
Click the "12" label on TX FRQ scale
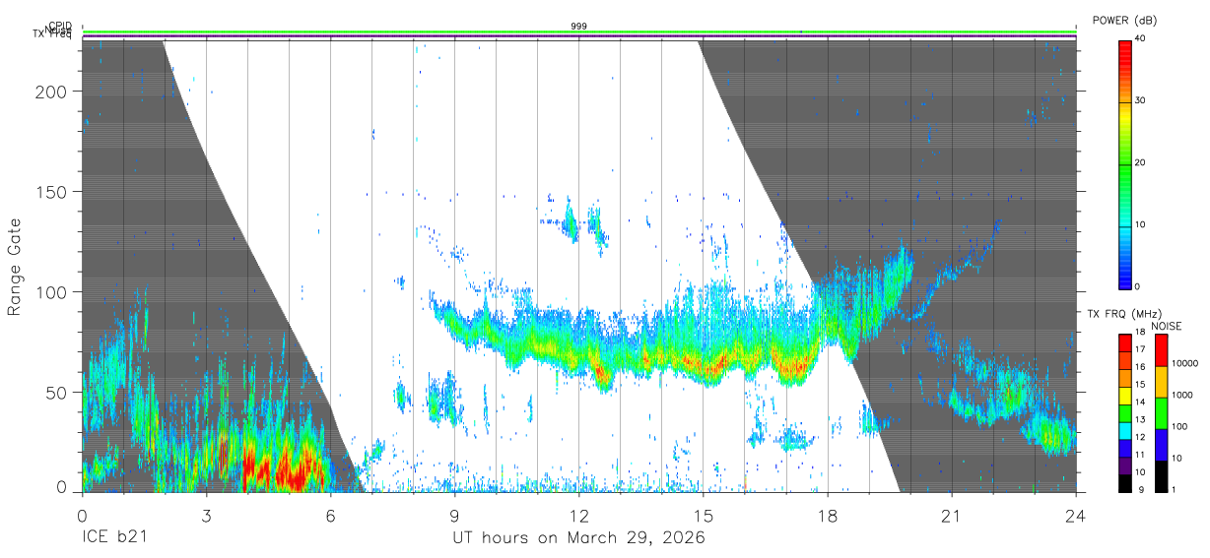(1141, 437)
